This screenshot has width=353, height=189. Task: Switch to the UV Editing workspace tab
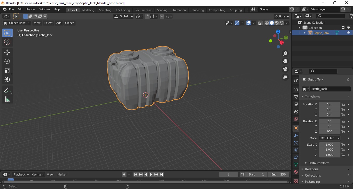[x=123, y=10]
